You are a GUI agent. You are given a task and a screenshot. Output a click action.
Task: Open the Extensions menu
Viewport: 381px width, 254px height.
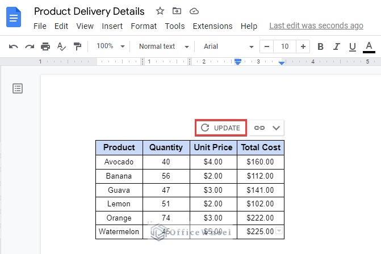coord(212,26)
